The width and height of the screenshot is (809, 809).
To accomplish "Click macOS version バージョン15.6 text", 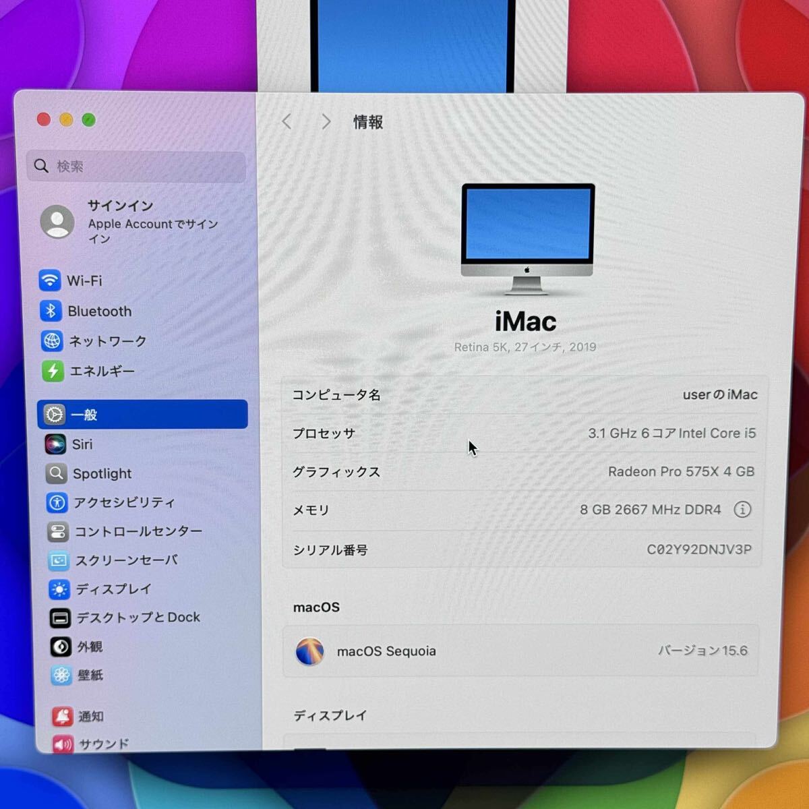I will [702, 651].
